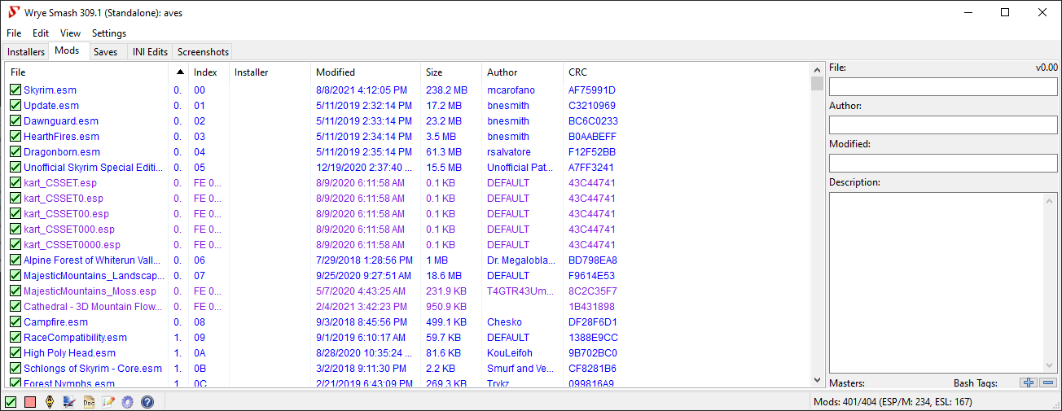Image resolution: width=1062 pixels, height=411 pixels.
Task: Click the Wrye Smash title bar logo
Action: (x=13, y=12)
